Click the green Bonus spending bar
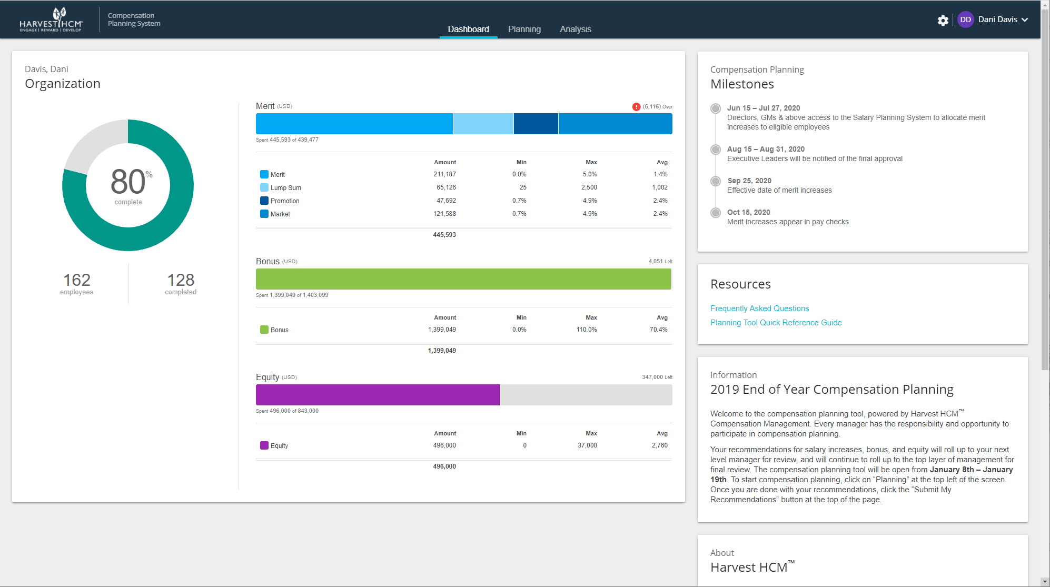This screenshot has height=587, width=1050. pos(463,279)
